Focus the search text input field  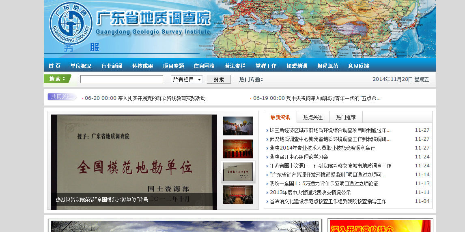point(122,79)
